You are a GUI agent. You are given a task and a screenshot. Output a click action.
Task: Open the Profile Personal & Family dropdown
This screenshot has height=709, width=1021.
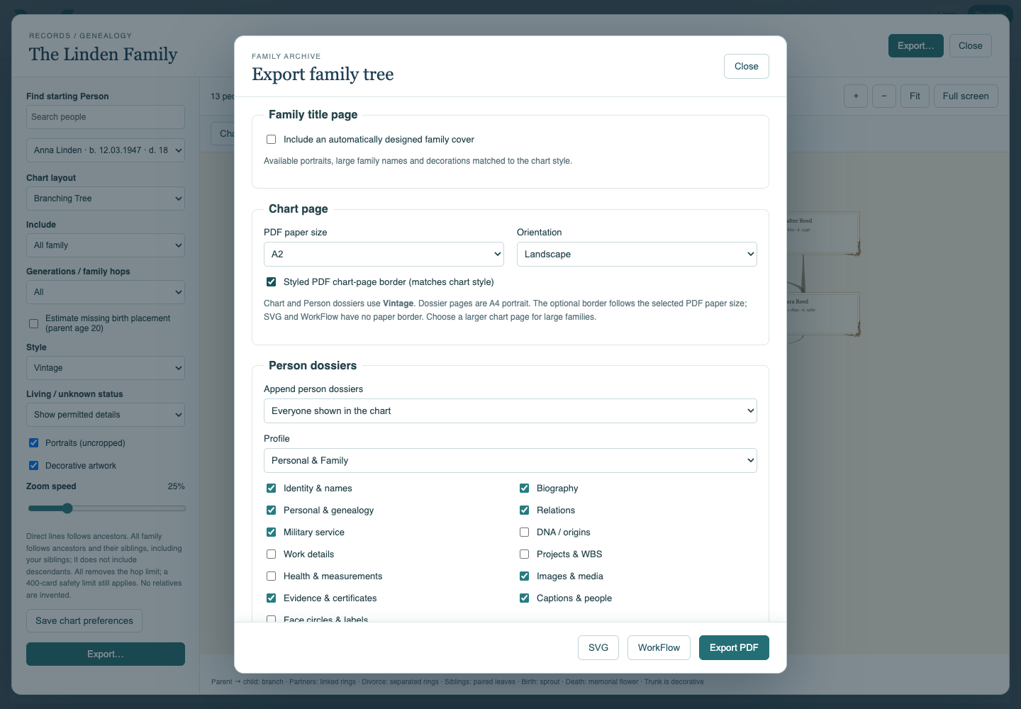point(510,461)
